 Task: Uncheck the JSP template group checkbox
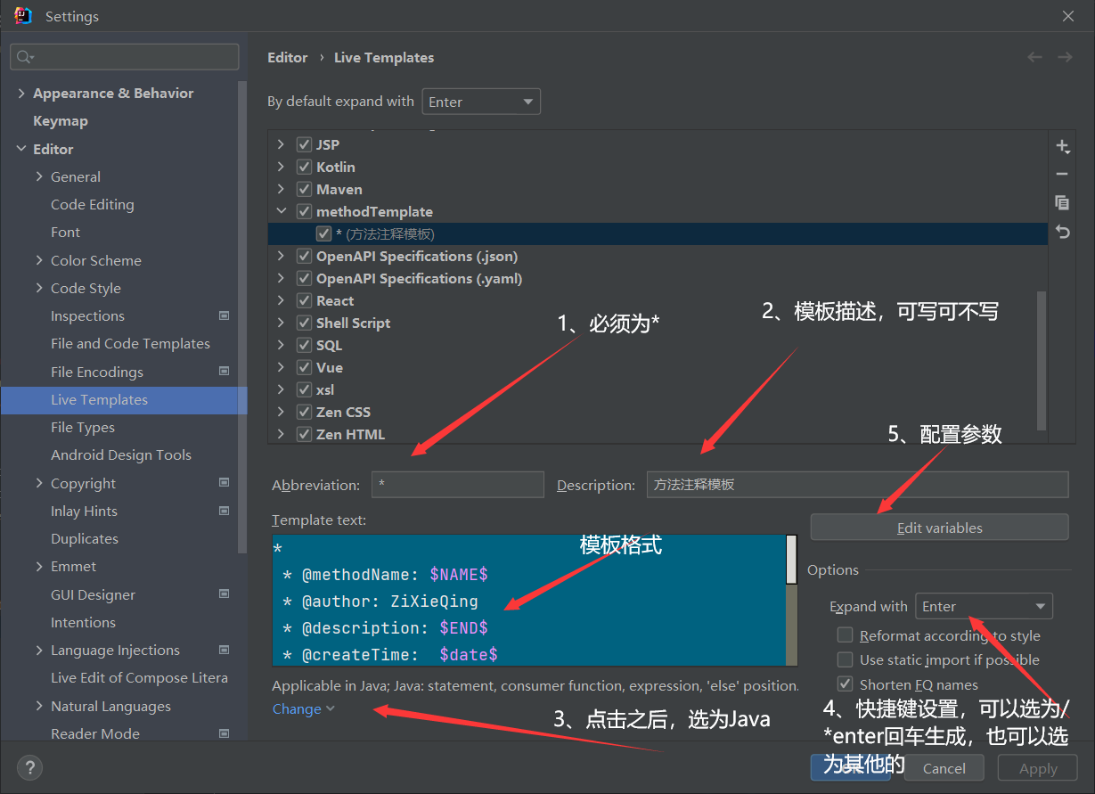[304, 144]
